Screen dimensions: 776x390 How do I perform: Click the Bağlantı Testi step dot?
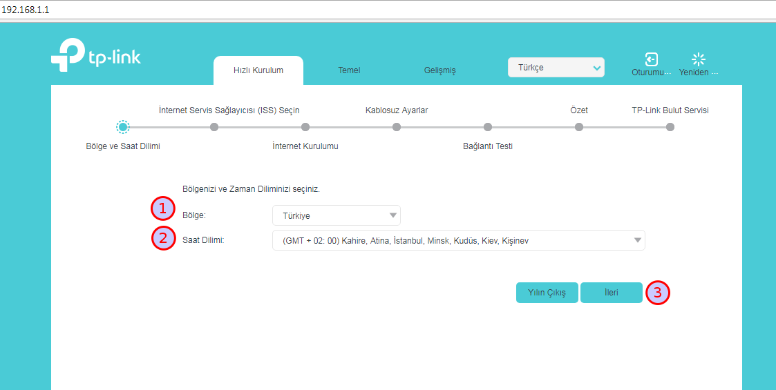(488, 127)
